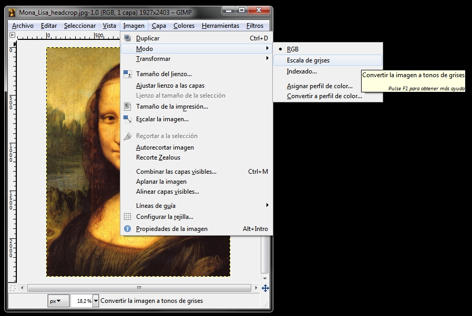Expand the Modo submenu

click(196, 48)
